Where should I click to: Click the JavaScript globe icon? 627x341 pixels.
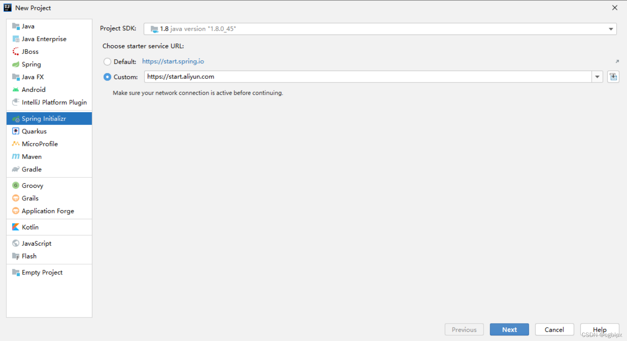point(16,243)
